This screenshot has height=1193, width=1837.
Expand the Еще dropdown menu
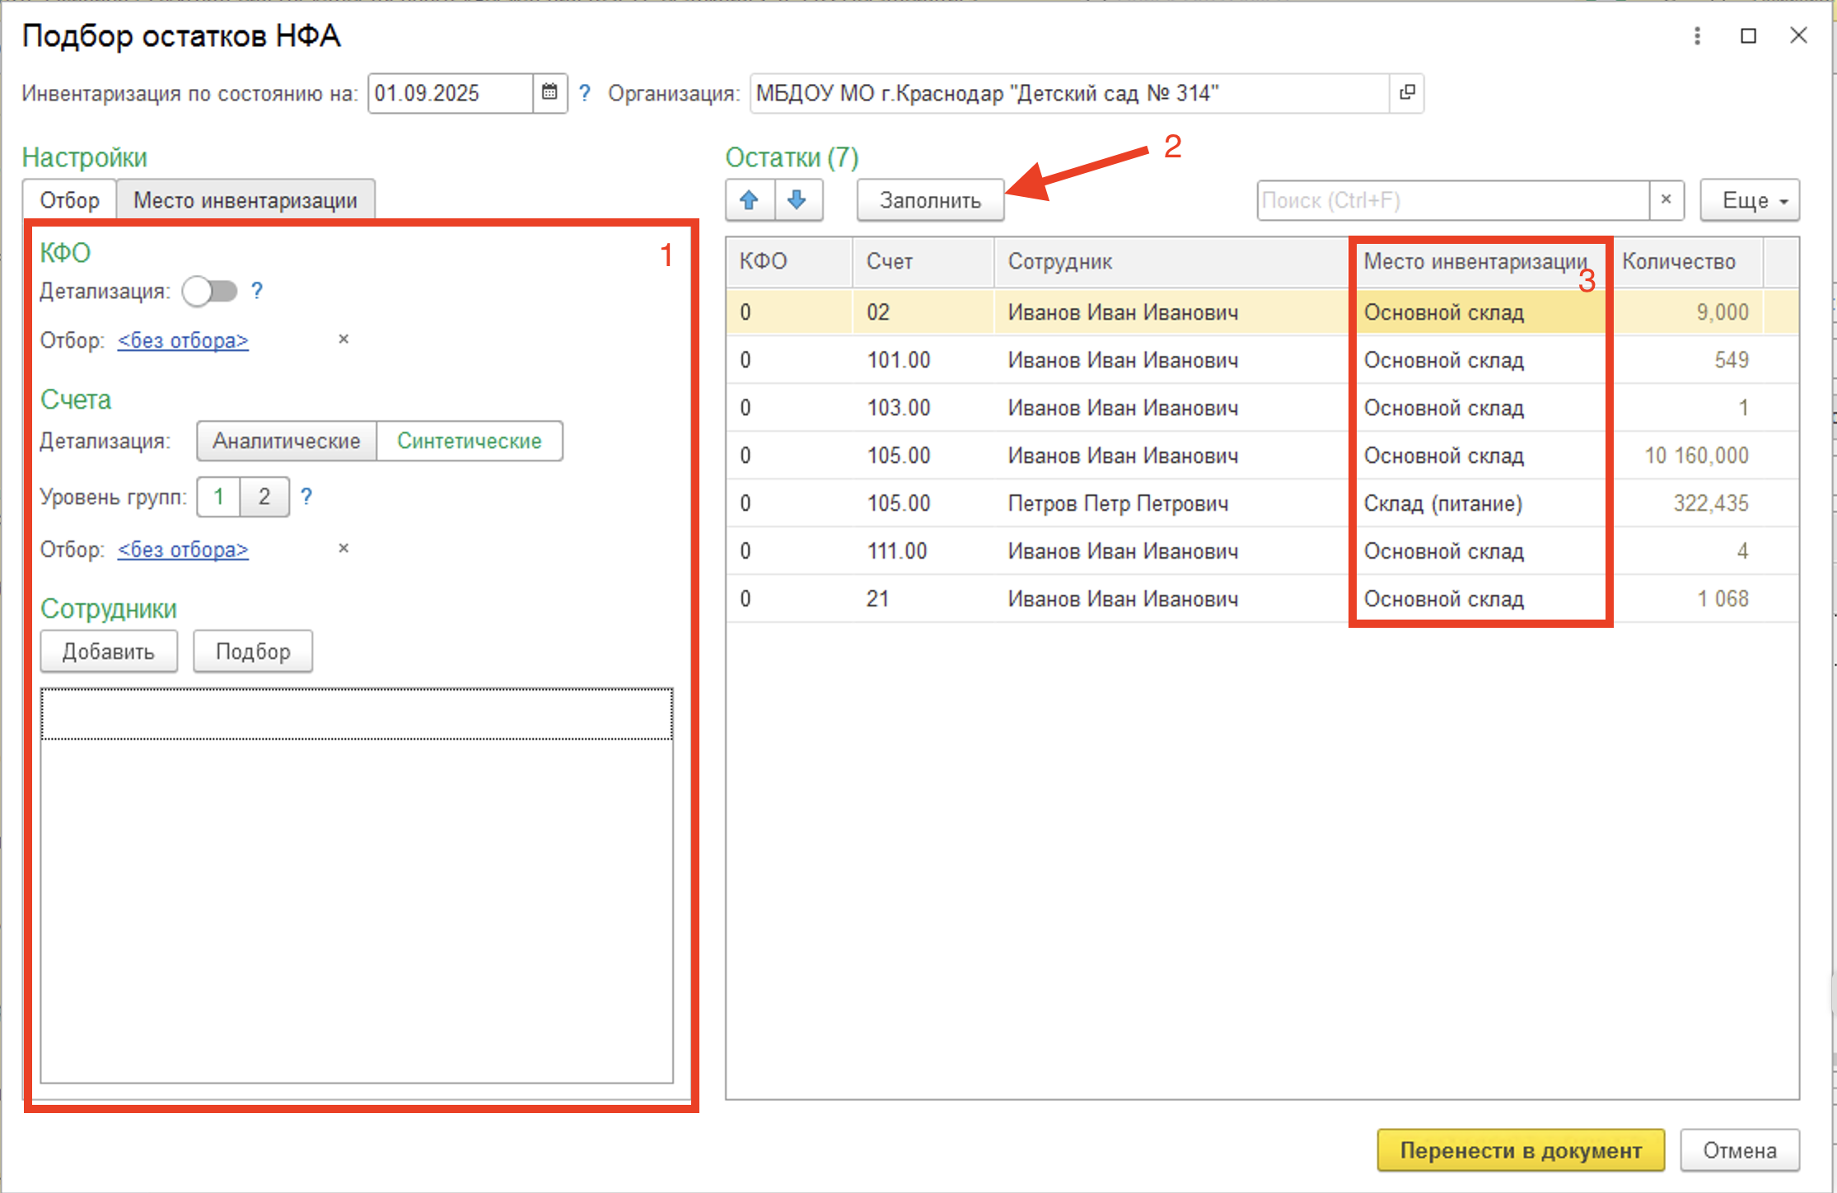coord(1750,200)
